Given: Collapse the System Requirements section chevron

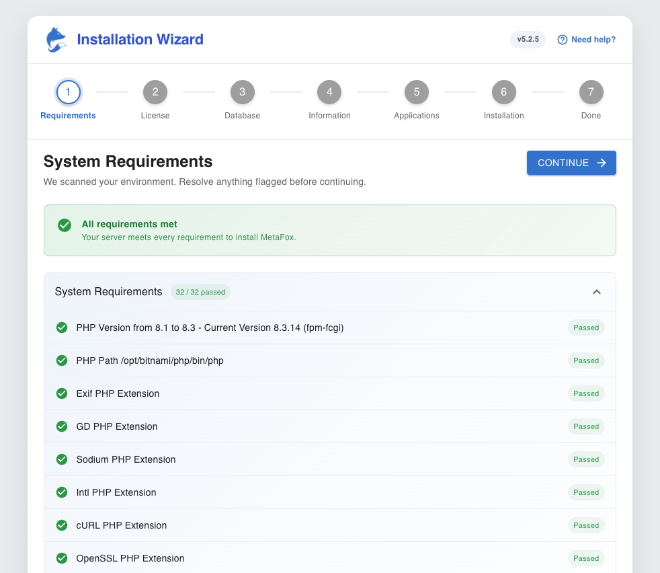Looking at the screenshot, I should click(596, 292).
